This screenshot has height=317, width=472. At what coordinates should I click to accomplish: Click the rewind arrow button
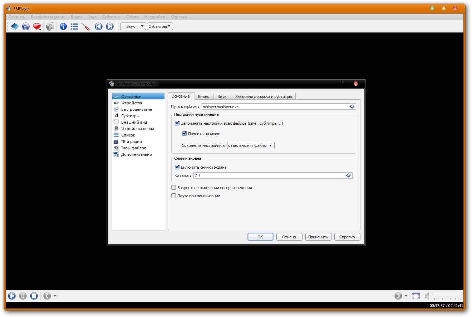click(47, 296)
